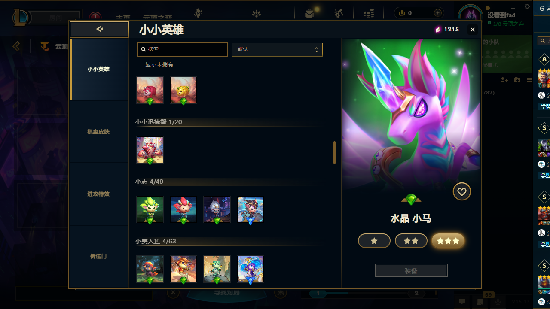Switch to the 棋盘皮肤 tab
The image size is (550, 309).
point(99,132)
